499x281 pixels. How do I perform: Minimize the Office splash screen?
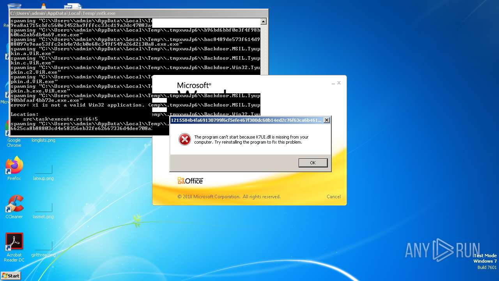(x=333, y=83)
